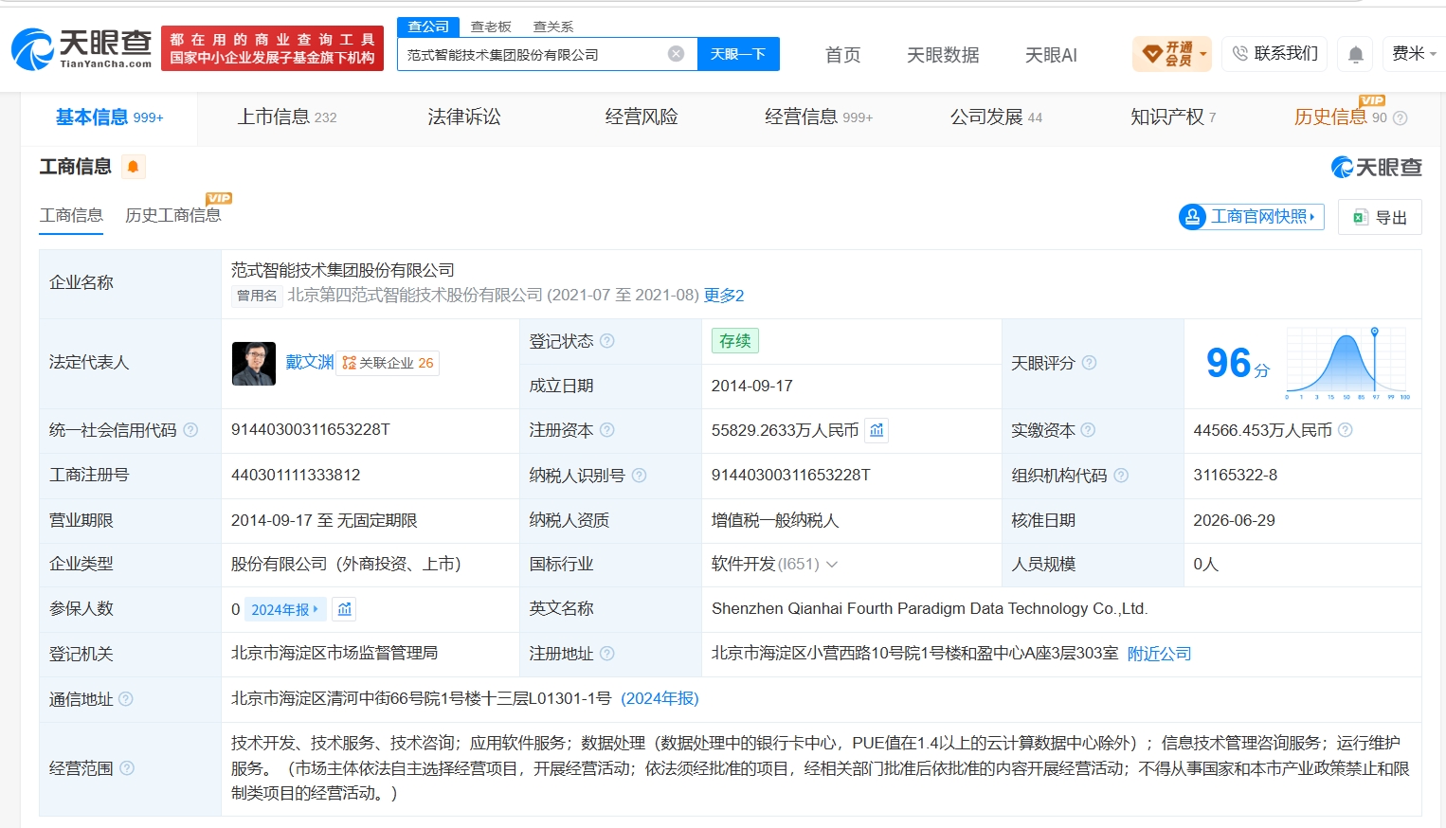
Task: Select 核准日期 2026-06-29
Action: (x=1234, y=521)
